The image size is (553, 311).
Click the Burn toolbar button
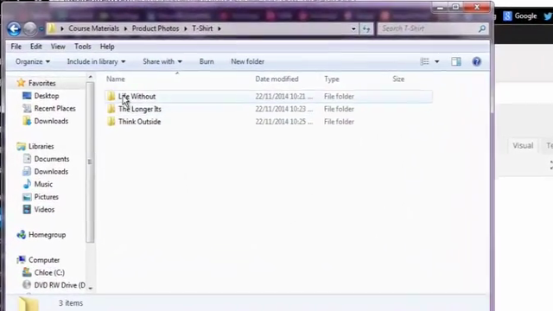click(207, 61)
